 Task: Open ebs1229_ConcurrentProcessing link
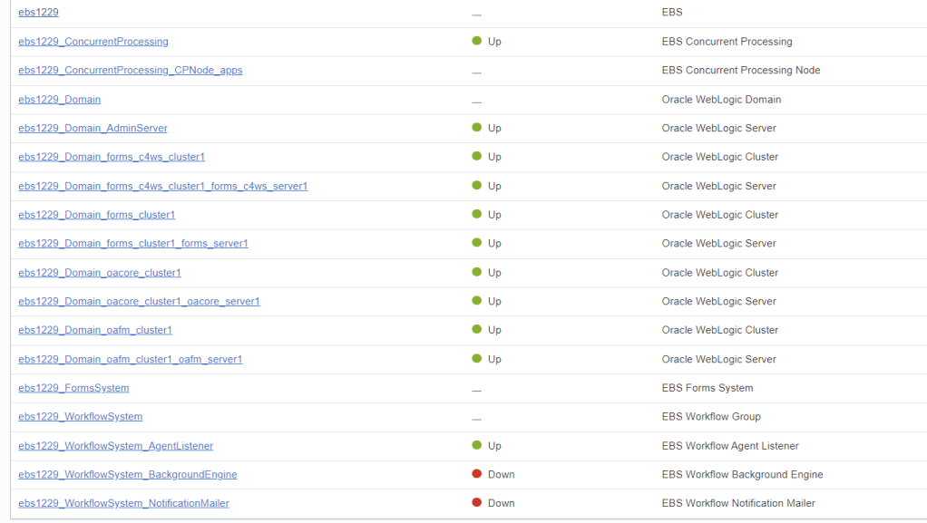click(x=93, y=42)
